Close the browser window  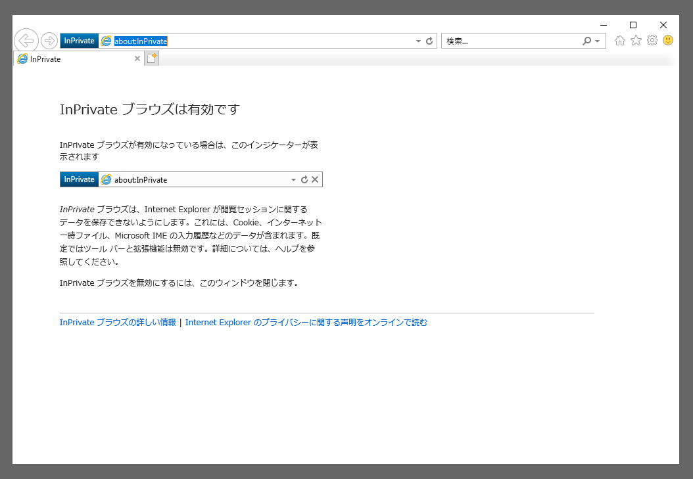pos(663,25)
